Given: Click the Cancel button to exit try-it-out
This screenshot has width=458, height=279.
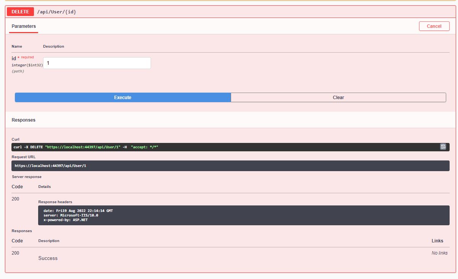Looking at the screenshot, I should [x=434, y=26].
